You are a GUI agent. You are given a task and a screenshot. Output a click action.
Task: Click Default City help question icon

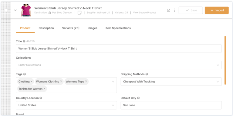(x=138, y=98)
